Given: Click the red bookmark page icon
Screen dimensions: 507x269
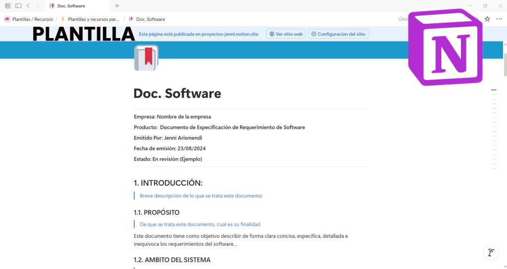Looking at the screenshot, I should (146, 57).
